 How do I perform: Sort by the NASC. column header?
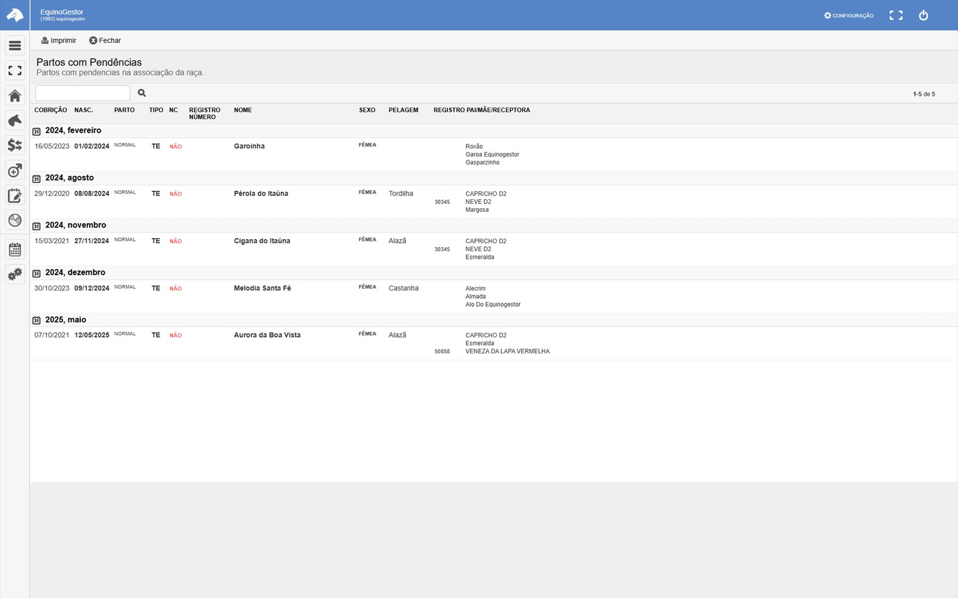[x=84, y=110]
